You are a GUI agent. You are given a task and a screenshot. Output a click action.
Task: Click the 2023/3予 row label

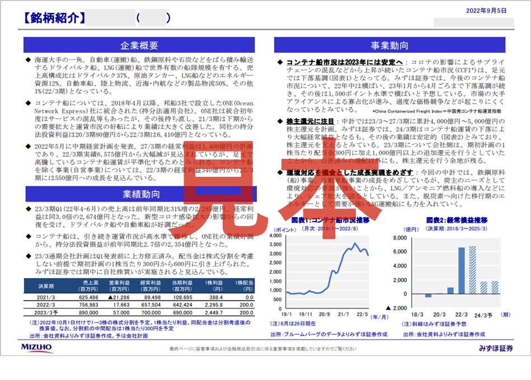tap(46, 313)
